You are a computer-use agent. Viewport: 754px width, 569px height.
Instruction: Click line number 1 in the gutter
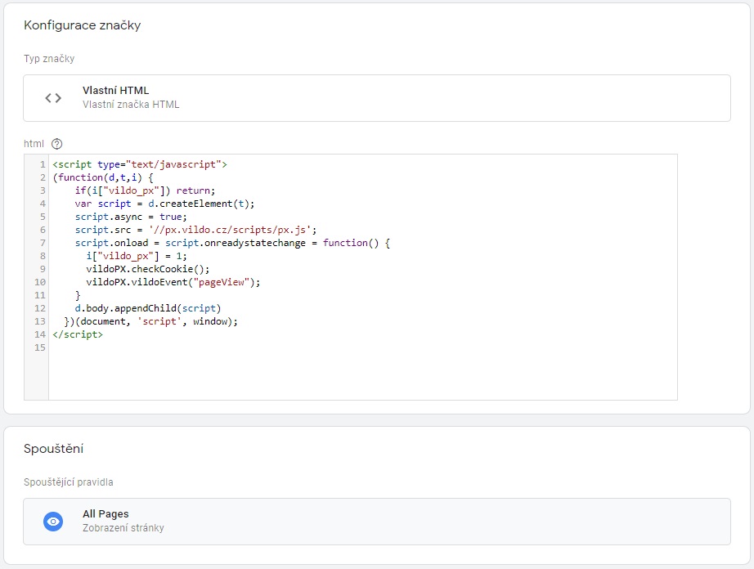pyautogui.click(x=43, y=164)
